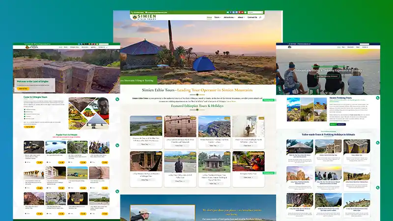Click Facebook icon in Simien Ethio Tours top bar
The image size is (393, 221).
click(x=230, y=12)
